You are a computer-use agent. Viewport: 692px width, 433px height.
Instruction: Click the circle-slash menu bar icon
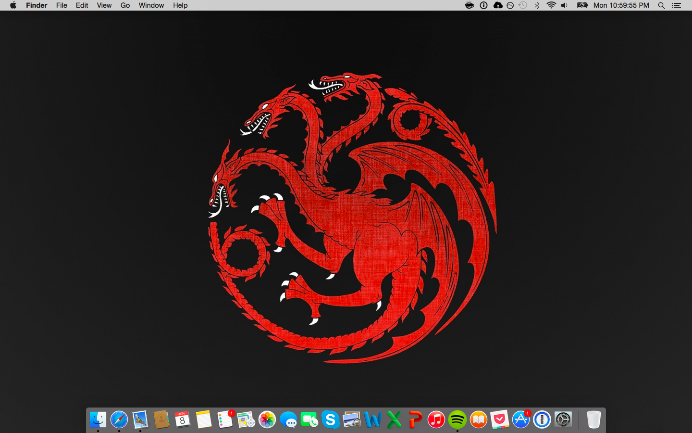point(510,5)
